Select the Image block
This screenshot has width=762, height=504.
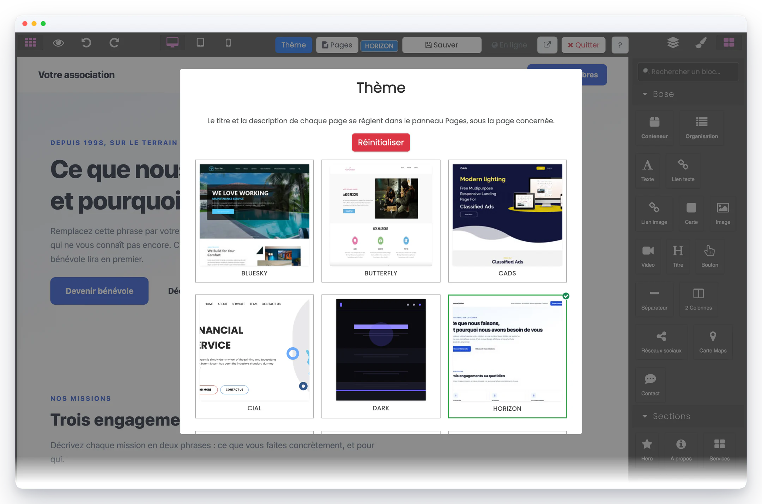pos(723,214)
